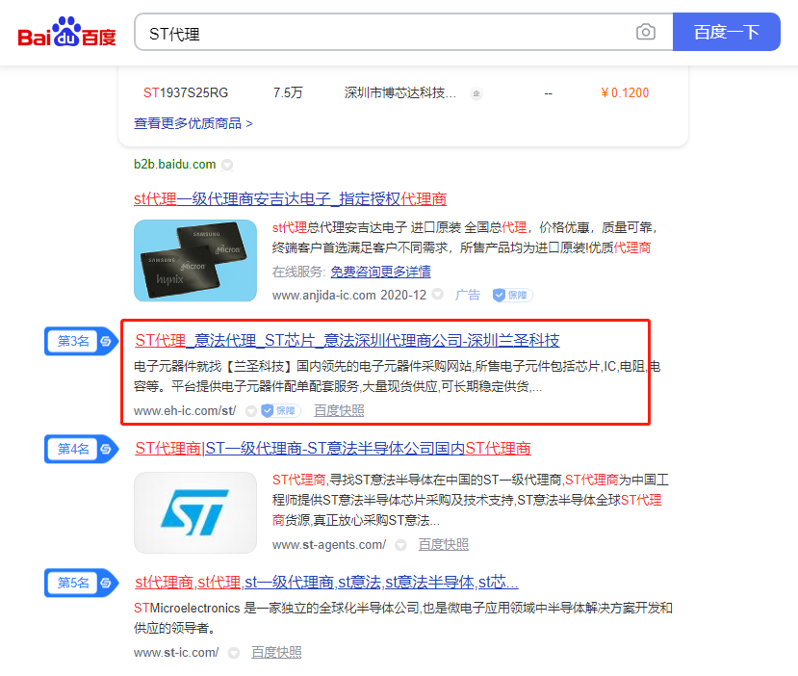The height and width of the screenshot is (676, 798).
Task: Click the www.st-ic.com/ URL
Action: click(176, 653)
